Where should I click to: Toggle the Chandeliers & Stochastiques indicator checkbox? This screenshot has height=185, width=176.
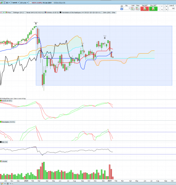pyautogui.click(x=61, y=12)
